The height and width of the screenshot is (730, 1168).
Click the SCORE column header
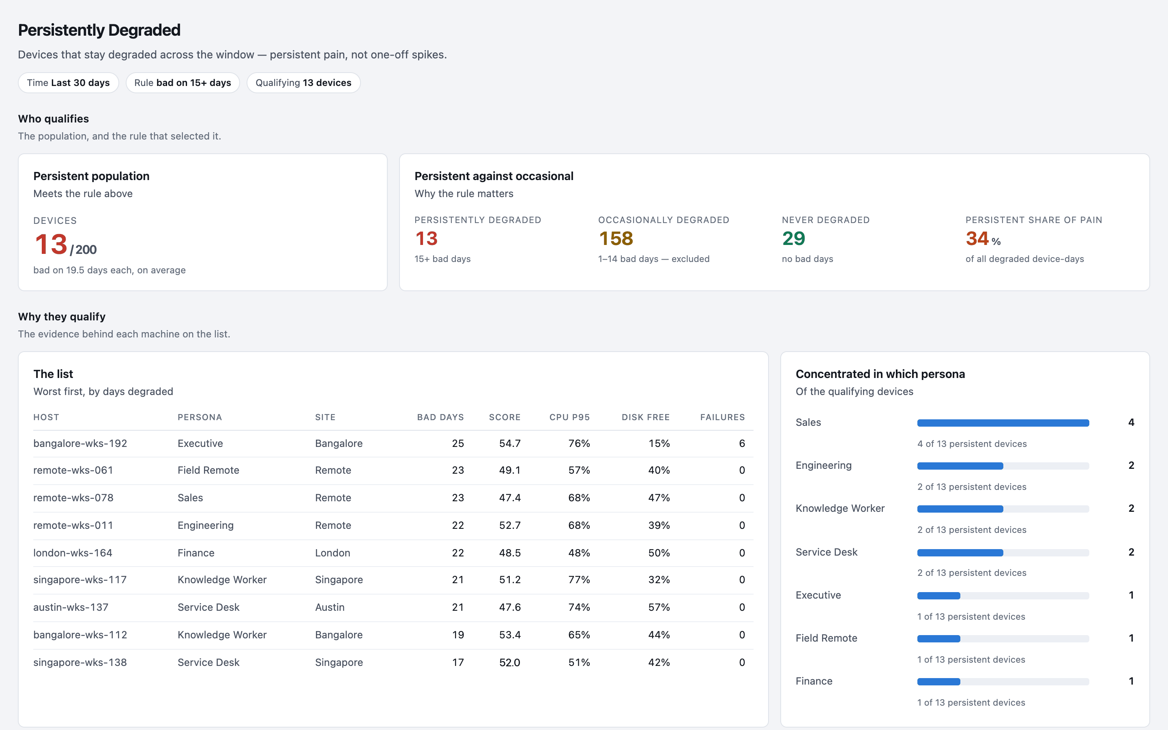pyautogui.click(x=505, y=417)
